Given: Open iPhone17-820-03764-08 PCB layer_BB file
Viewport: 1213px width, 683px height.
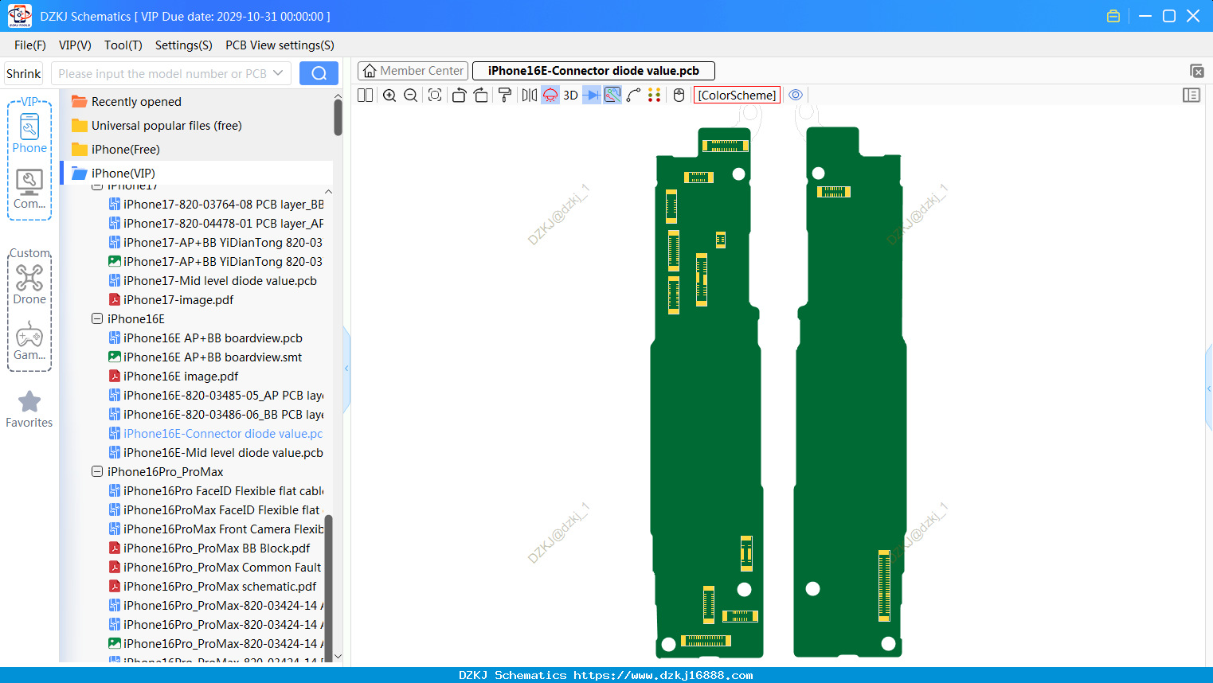Looking at the screenshot, I should point(216,204).
